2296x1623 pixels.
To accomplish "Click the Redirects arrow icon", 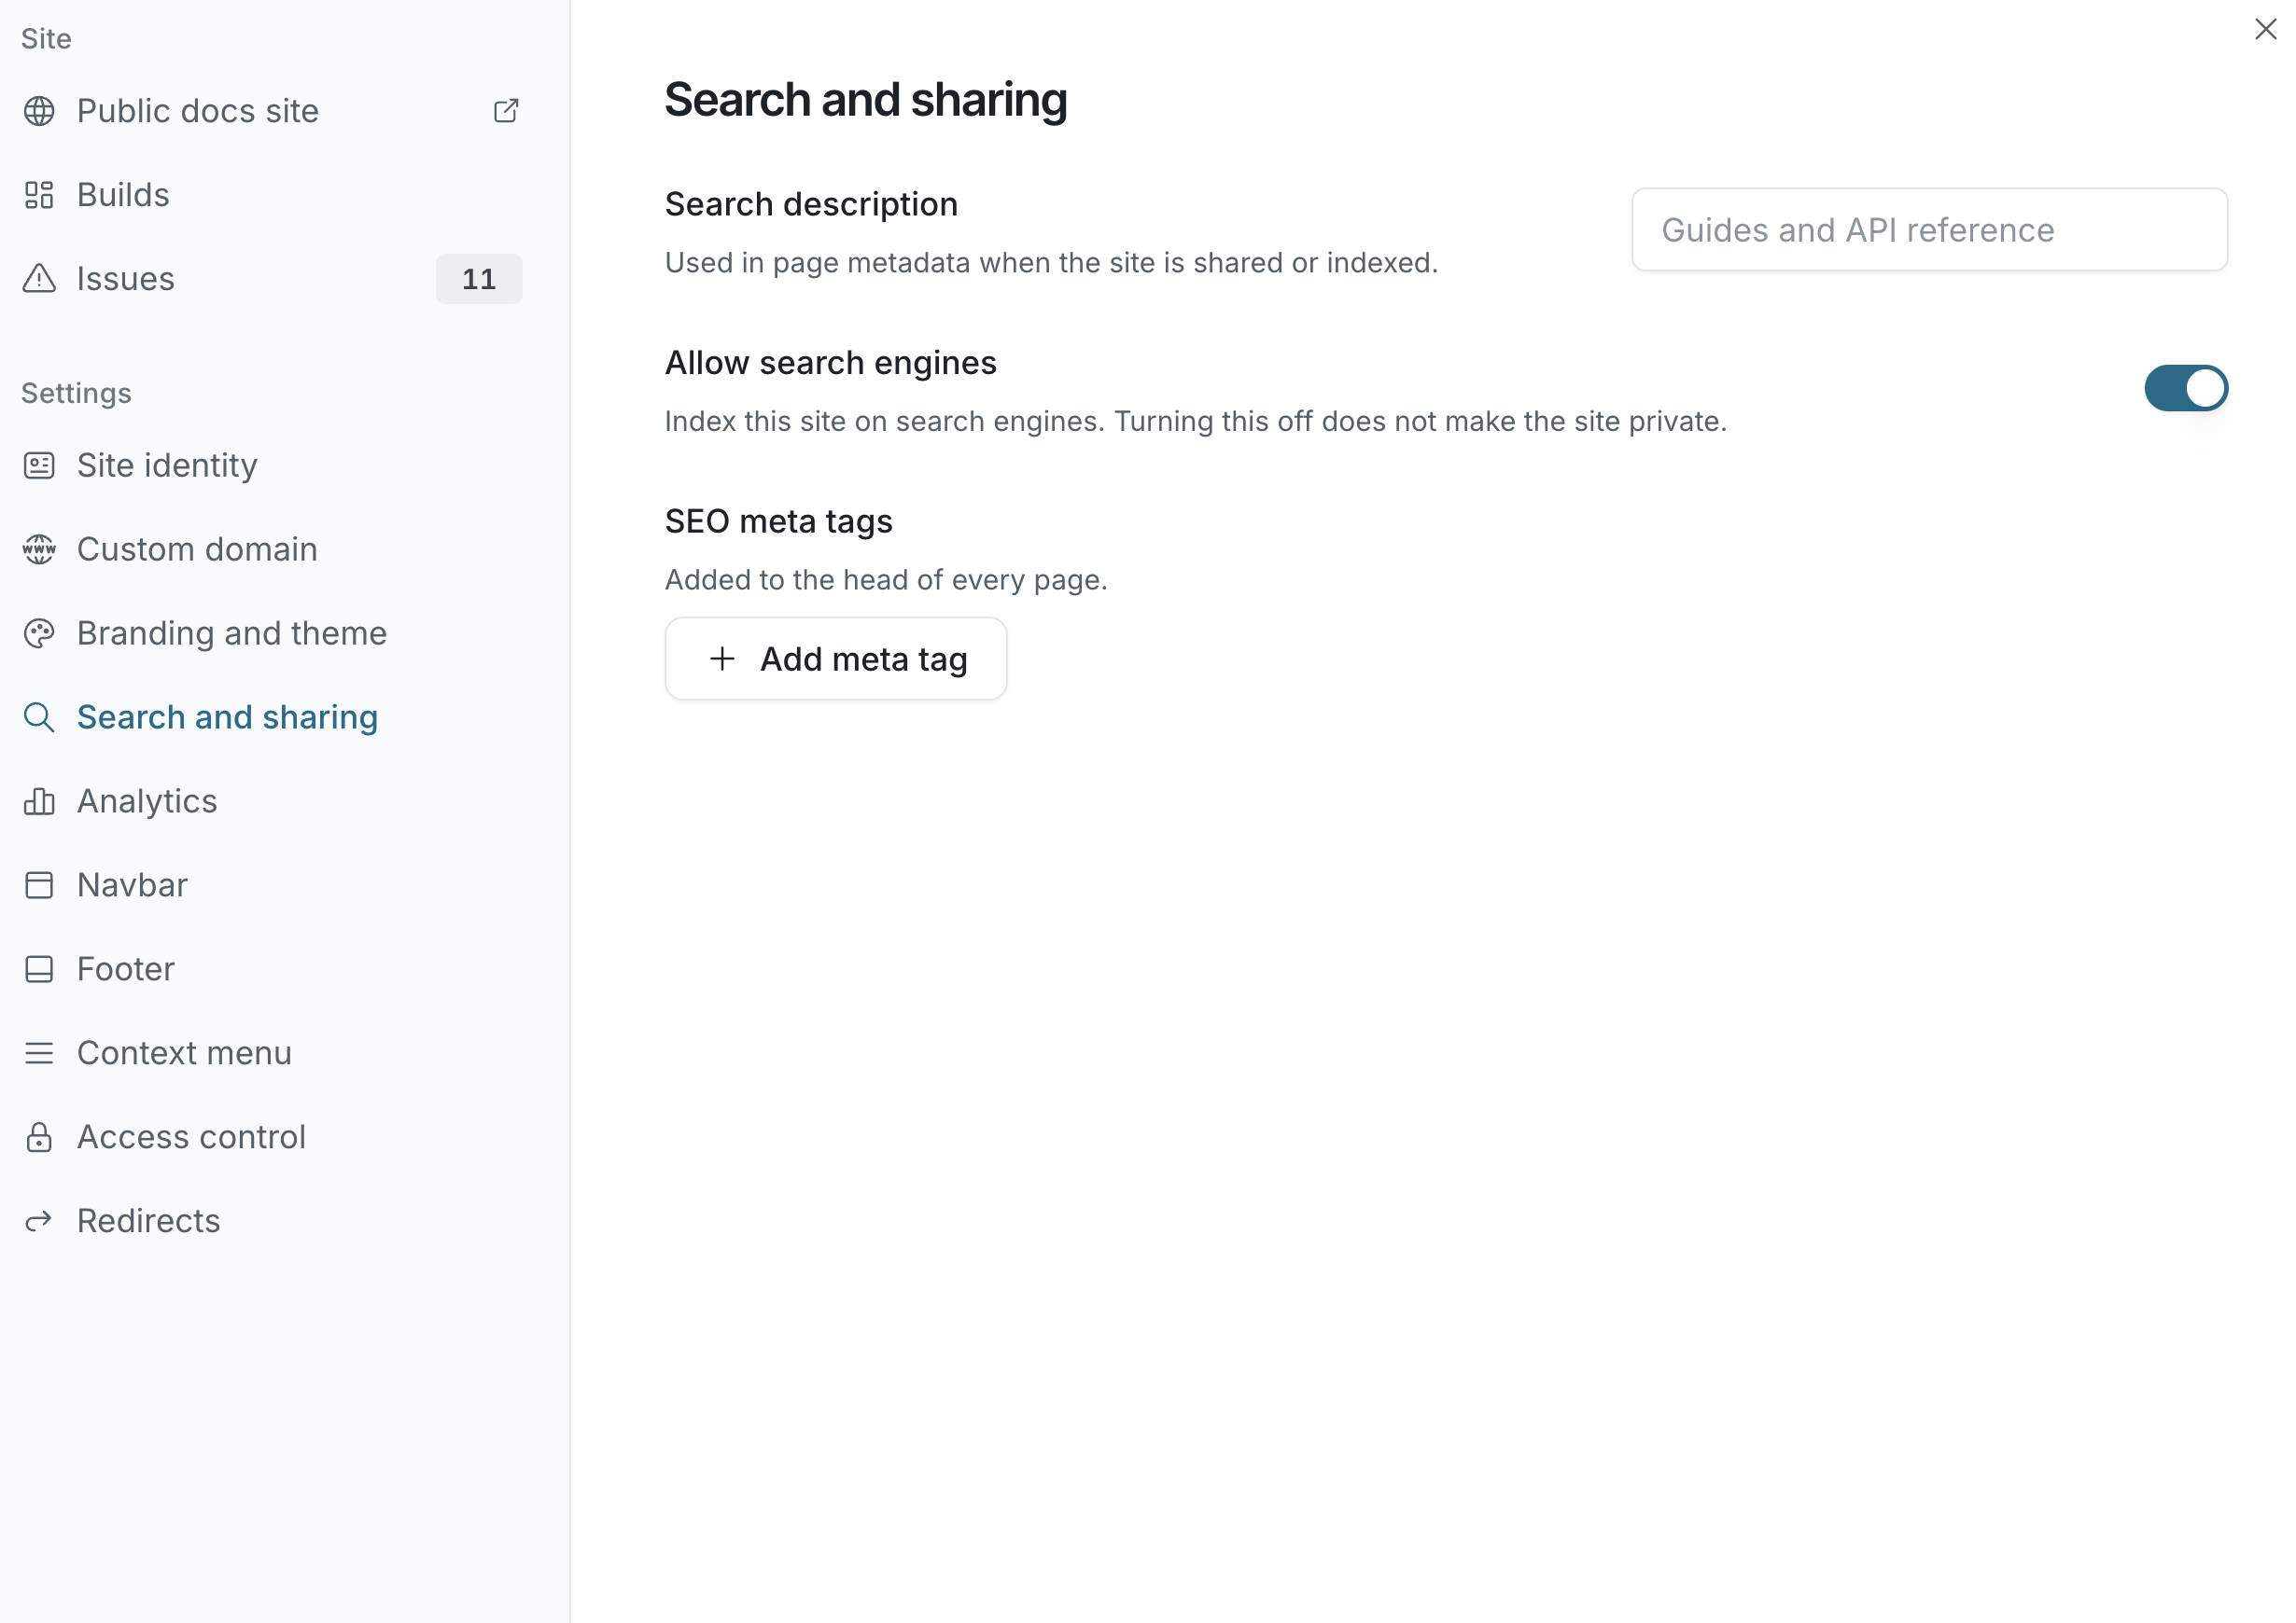I will [39, 1221].
